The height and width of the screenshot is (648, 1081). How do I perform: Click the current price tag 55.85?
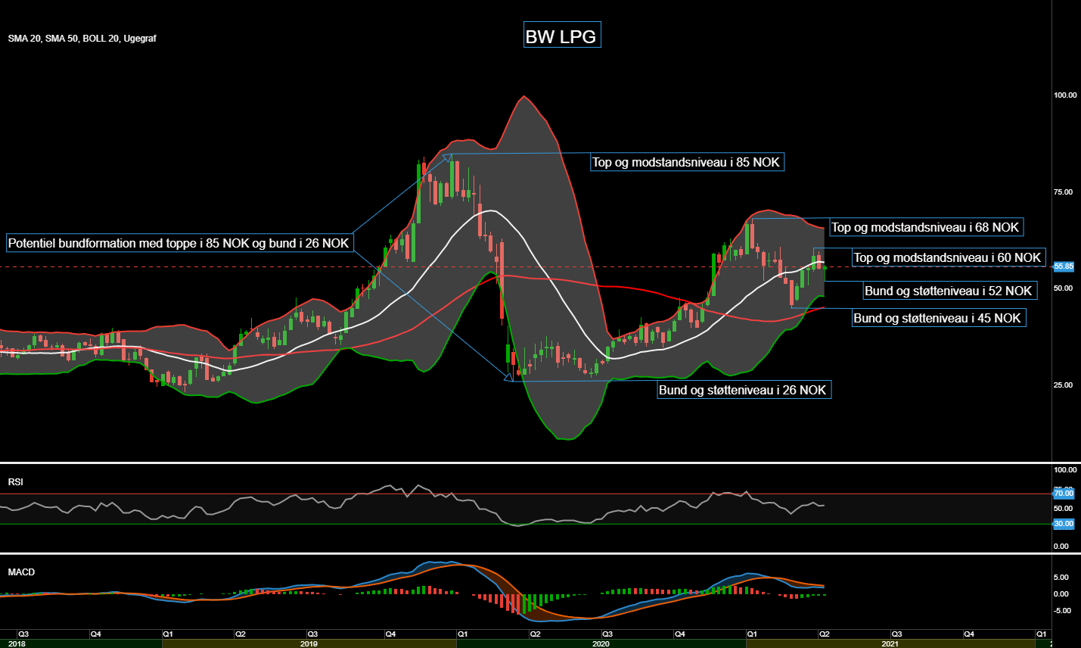[1064, 266]
